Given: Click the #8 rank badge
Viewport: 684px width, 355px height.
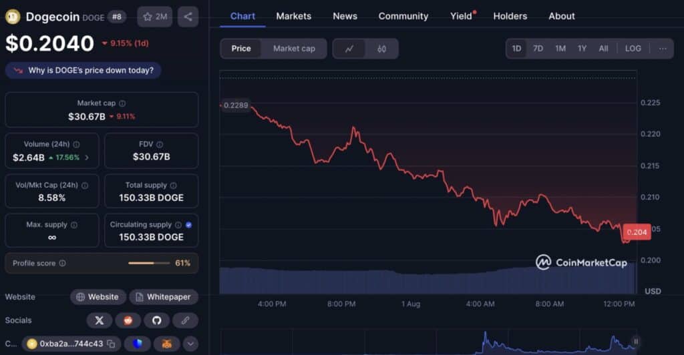Looking at the screenshot, I should [117, 17].
